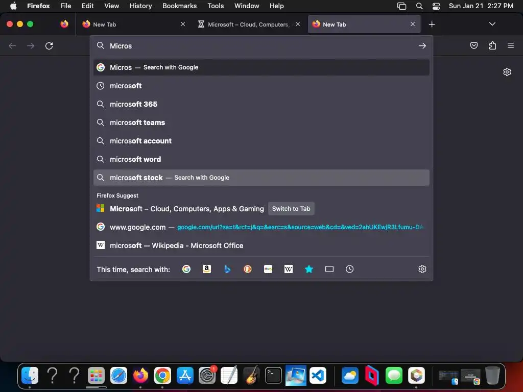523x392 pixels.
Task: Click the date and time in menu bar
Action: 481,6
